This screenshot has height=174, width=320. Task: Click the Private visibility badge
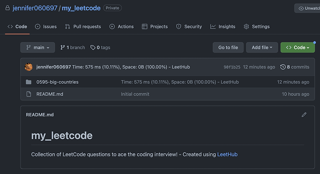coord(113,8)
